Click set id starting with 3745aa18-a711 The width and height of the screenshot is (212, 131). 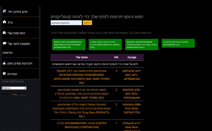click(132, 127)
